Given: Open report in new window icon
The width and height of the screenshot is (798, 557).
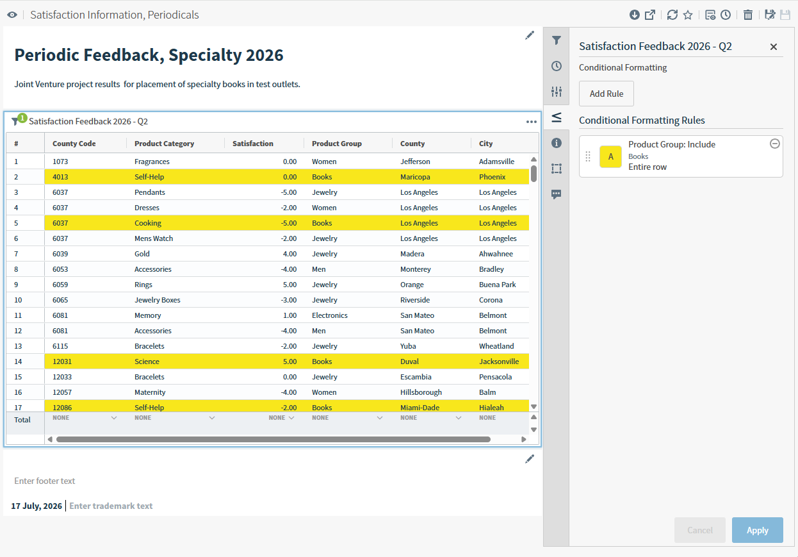Looking at the screenshot, I should coord(650,15).
